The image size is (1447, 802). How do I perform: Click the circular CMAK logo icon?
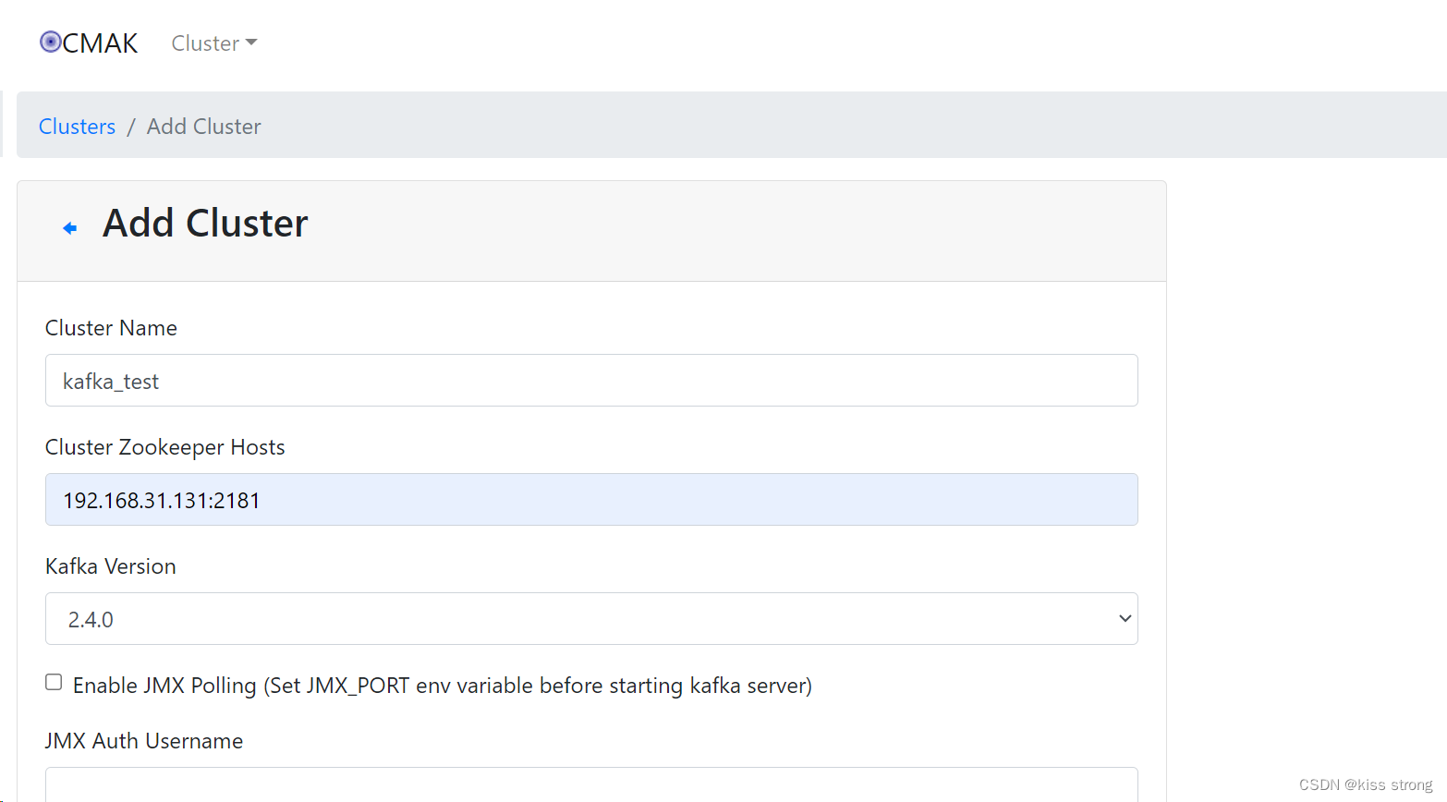click(50, 42)
